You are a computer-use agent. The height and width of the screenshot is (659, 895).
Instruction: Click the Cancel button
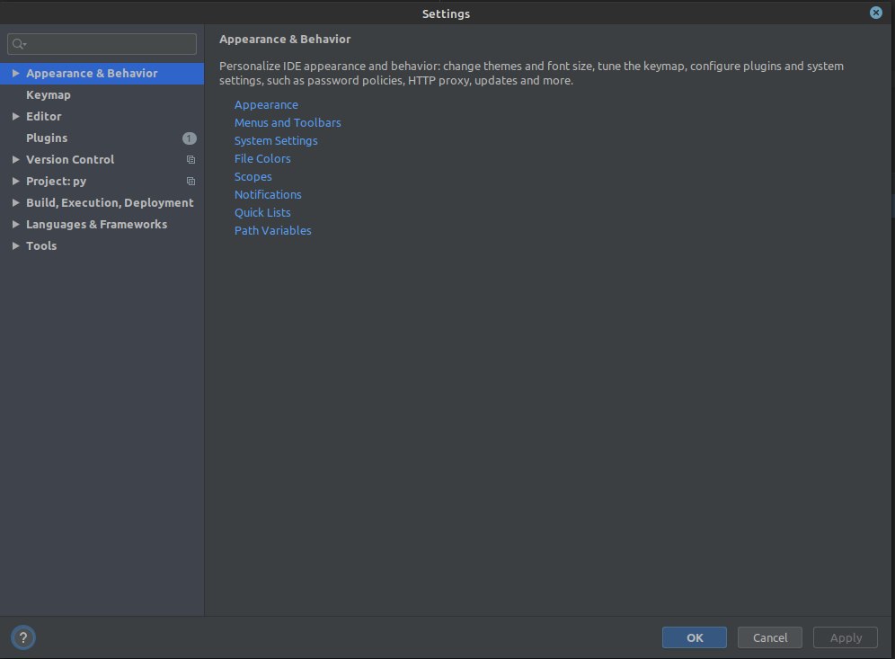click(769, 637)
